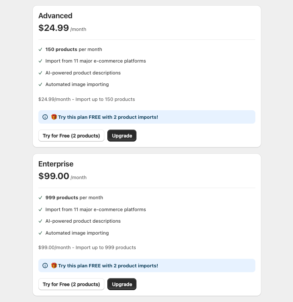The image size is (293, 302).
Task: Click the info icon in the Advanced free trial banner
Action: pos(45,117)
